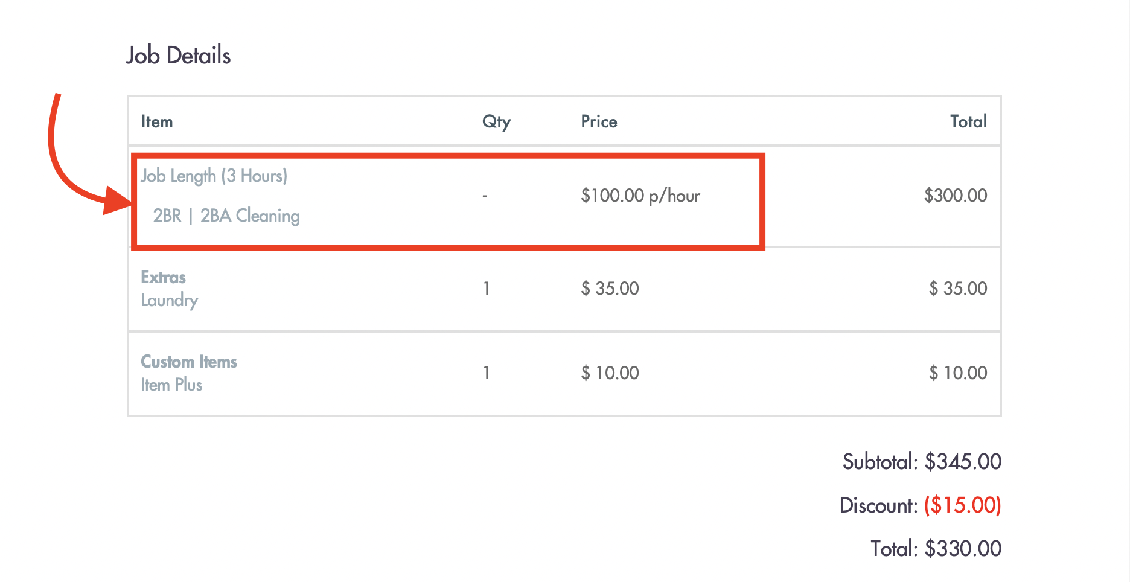This screenshot has height=582, width=1130.
Task: Click the Laundry item text
Action: [169, 300]
